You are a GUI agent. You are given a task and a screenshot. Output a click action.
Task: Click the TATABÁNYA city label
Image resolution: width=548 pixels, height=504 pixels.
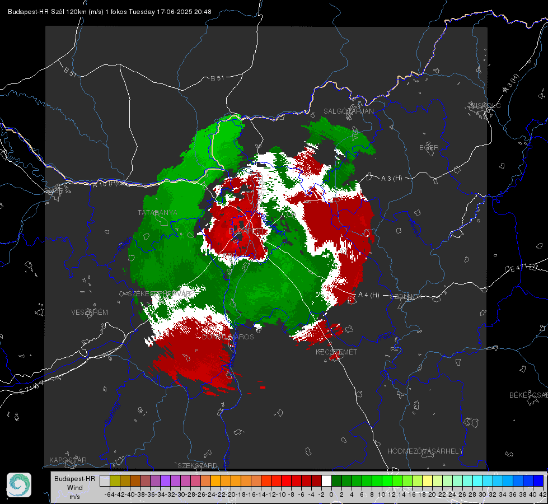click(x=157, y=212)
